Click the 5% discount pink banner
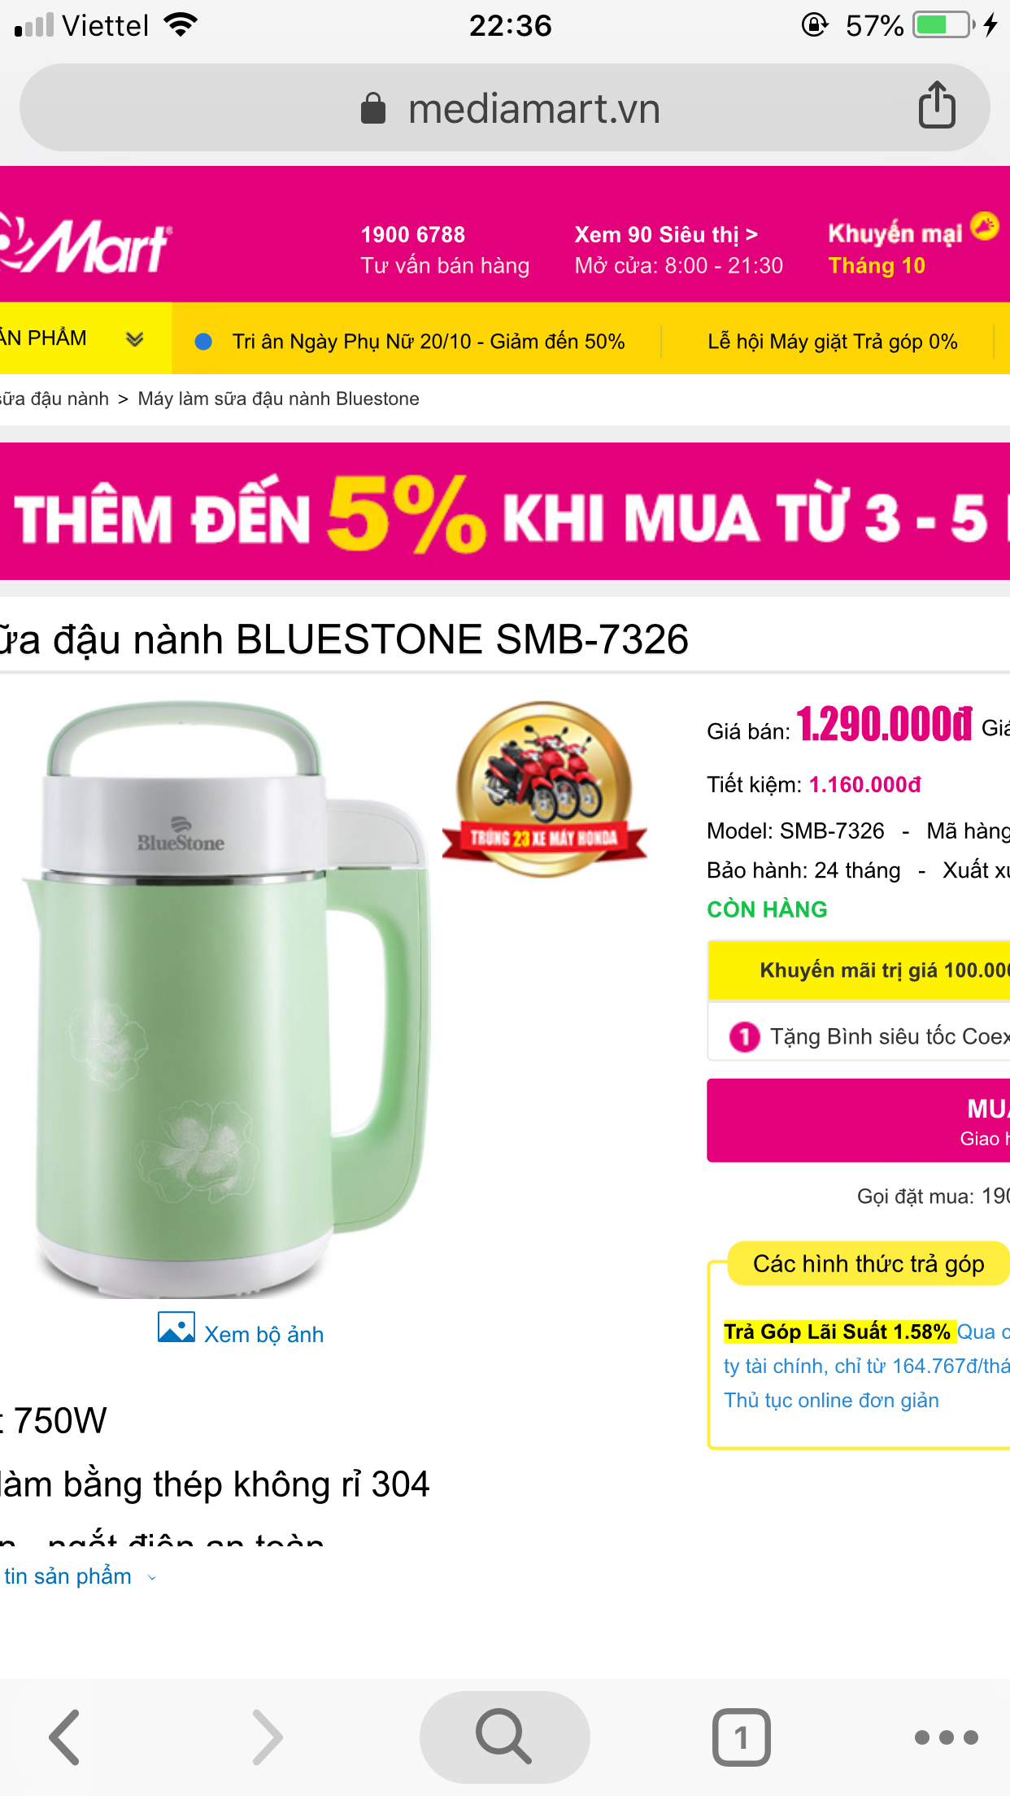This screenshot has height=1796, width=1010. tap(505, 511)
